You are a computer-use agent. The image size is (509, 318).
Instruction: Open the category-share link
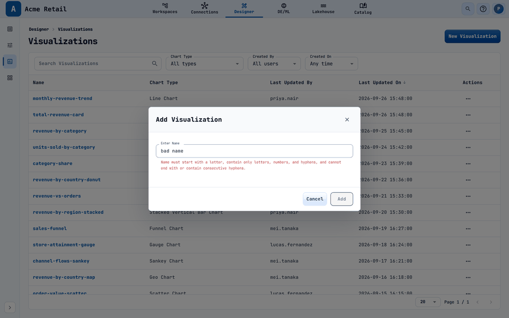coord(52,163)
